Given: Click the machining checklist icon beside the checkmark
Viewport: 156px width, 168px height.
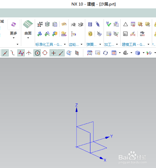Looking at the screenshot, I should click(x=116, y=24).
